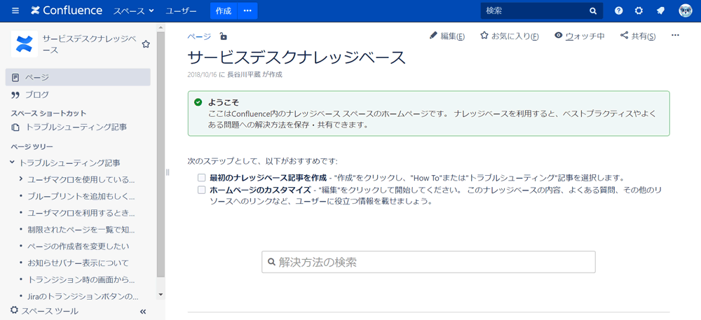Check the 最初のナレッジベース記事を作成 checkbox
Viewport: 701px width, 320px height.
click(202, 178)
